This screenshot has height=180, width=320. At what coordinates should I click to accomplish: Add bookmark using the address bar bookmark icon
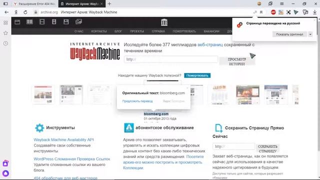click(x=261, y=12)
